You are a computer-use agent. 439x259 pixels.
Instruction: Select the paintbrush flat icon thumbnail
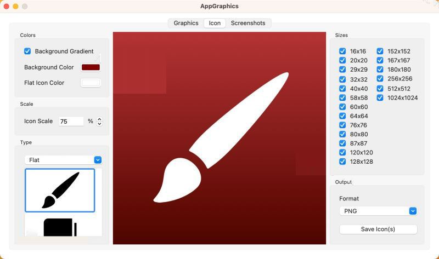coord(60,190)
